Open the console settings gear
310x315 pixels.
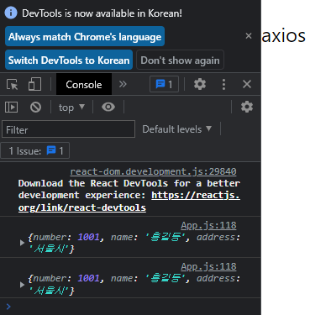click(x=247, y=107)
